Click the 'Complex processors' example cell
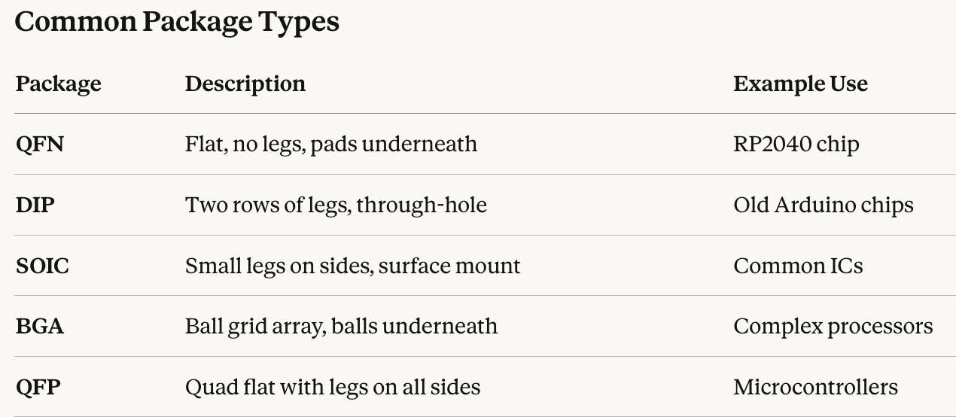 point(833,327)
